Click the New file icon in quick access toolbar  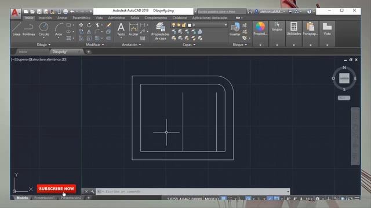tap(26, 12)
